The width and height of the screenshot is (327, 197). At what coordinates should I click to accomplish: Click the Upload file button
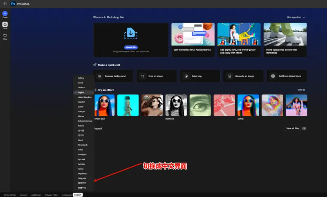pos(131,47)
